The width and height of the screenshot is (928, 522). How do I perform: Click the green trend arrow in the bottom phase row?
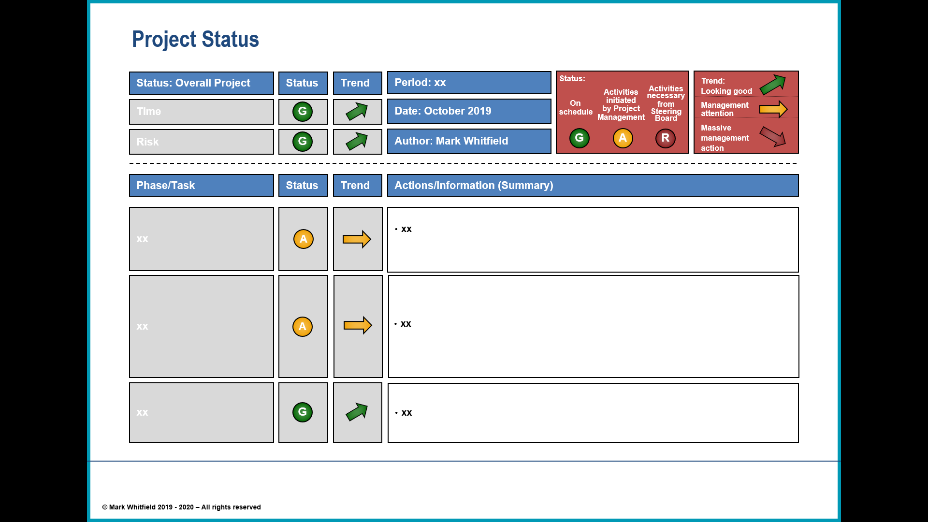357,412
